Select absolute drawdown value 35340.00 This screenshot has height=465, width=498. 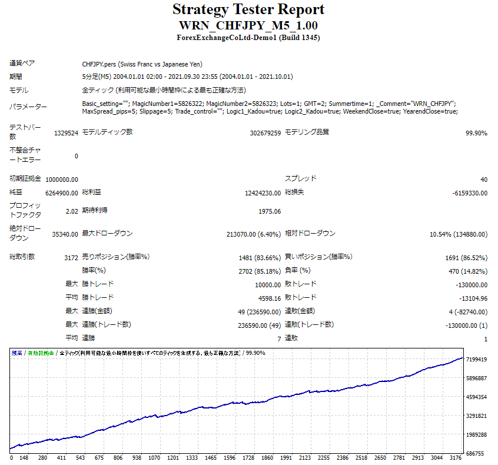tap(65, 234)
